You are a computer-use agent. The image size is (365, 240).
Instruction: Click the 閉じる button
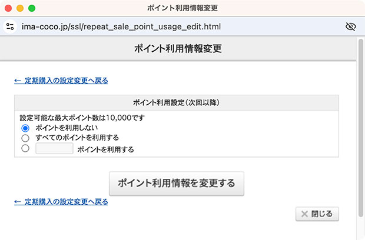[x=317, y=214]
